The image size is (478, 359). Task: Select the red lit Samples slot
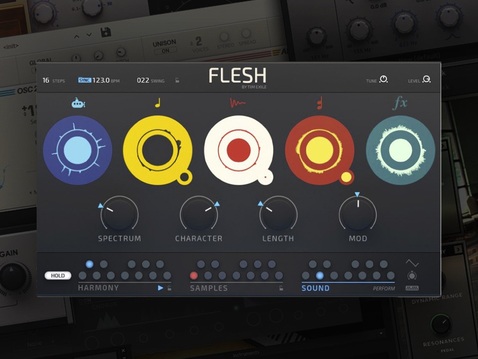click(194, 276)
